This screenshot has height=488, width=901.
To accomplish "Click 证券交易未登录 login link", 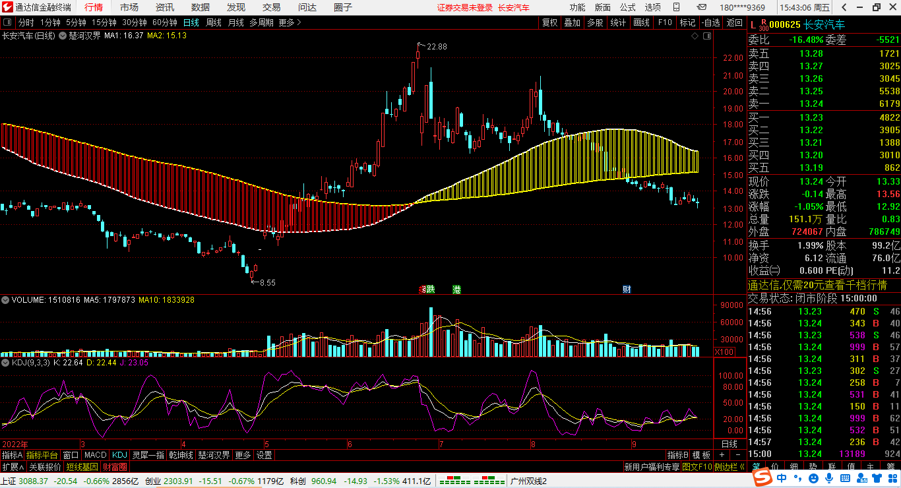I will (465, 7).
